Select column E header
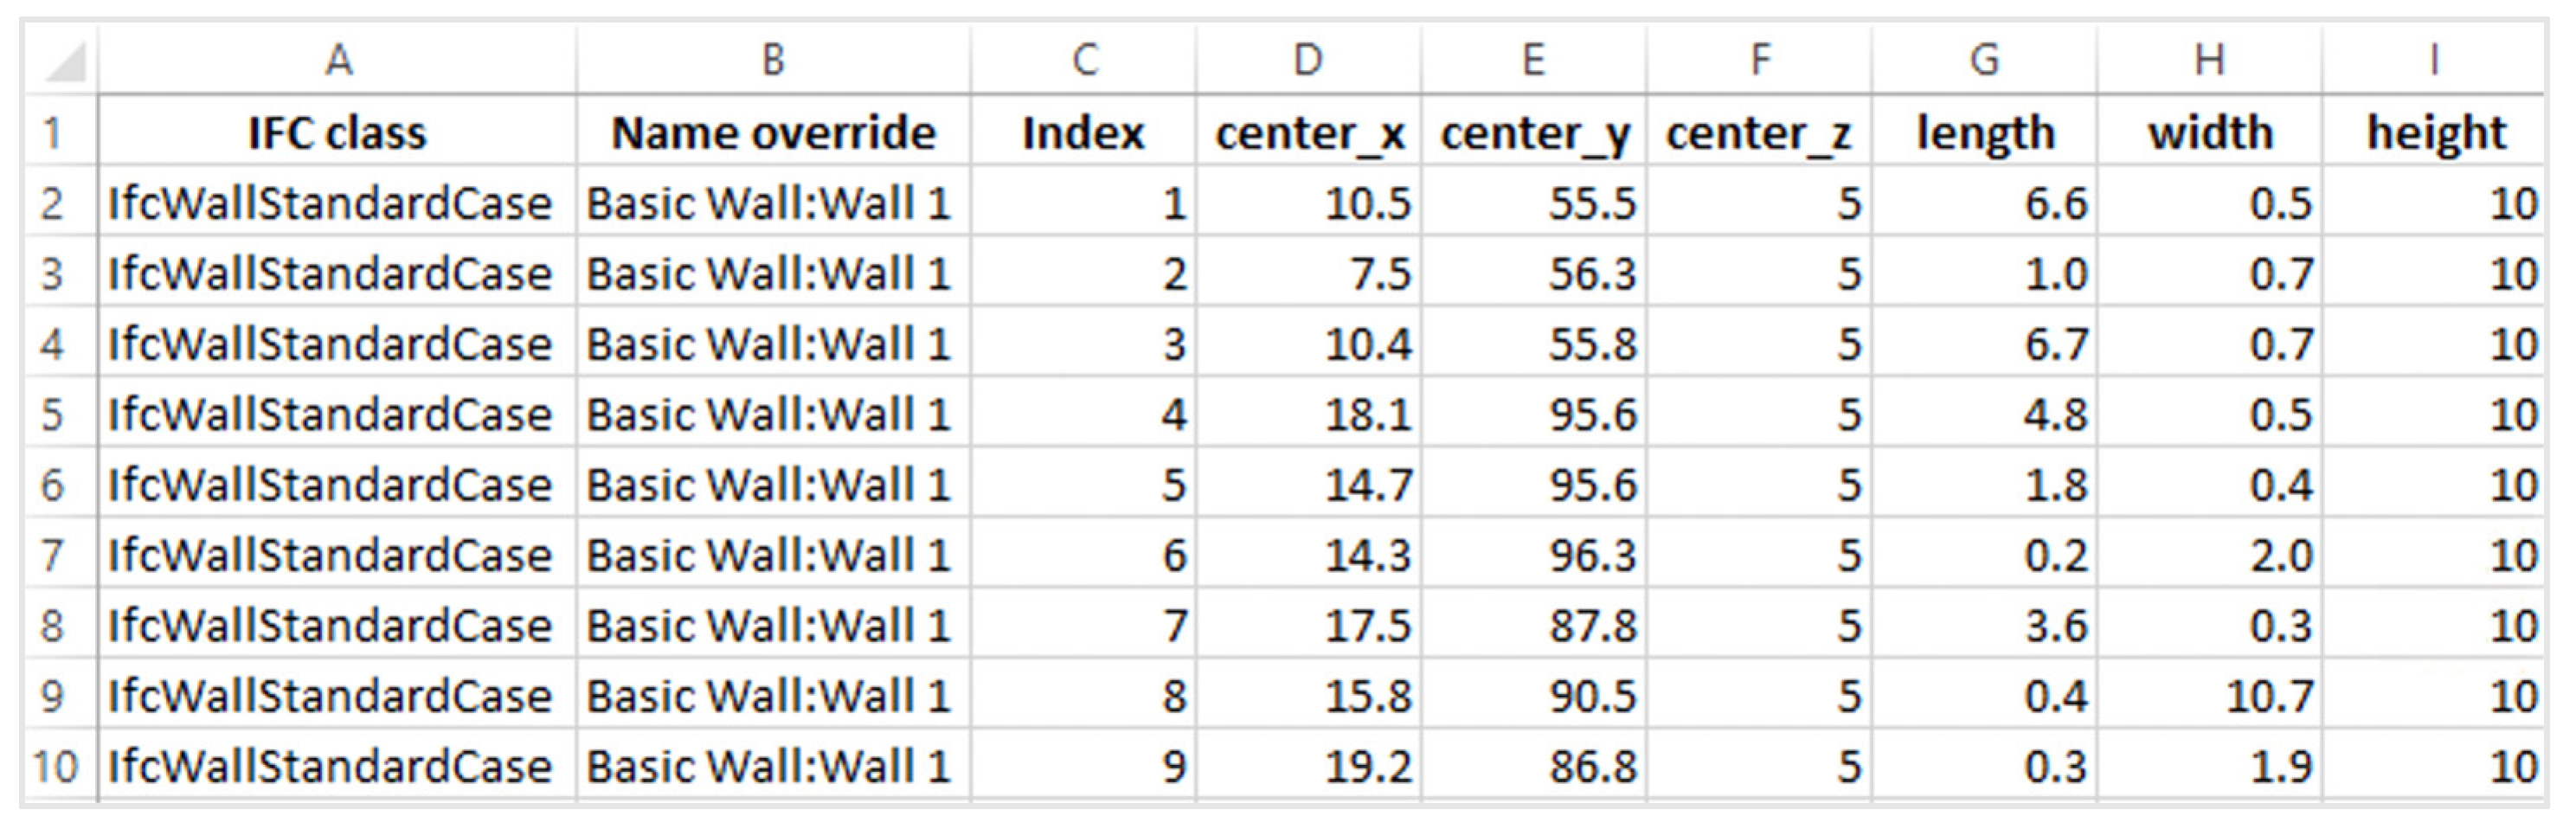The height and width of the screenshot is (829, 2576). 1534,60
